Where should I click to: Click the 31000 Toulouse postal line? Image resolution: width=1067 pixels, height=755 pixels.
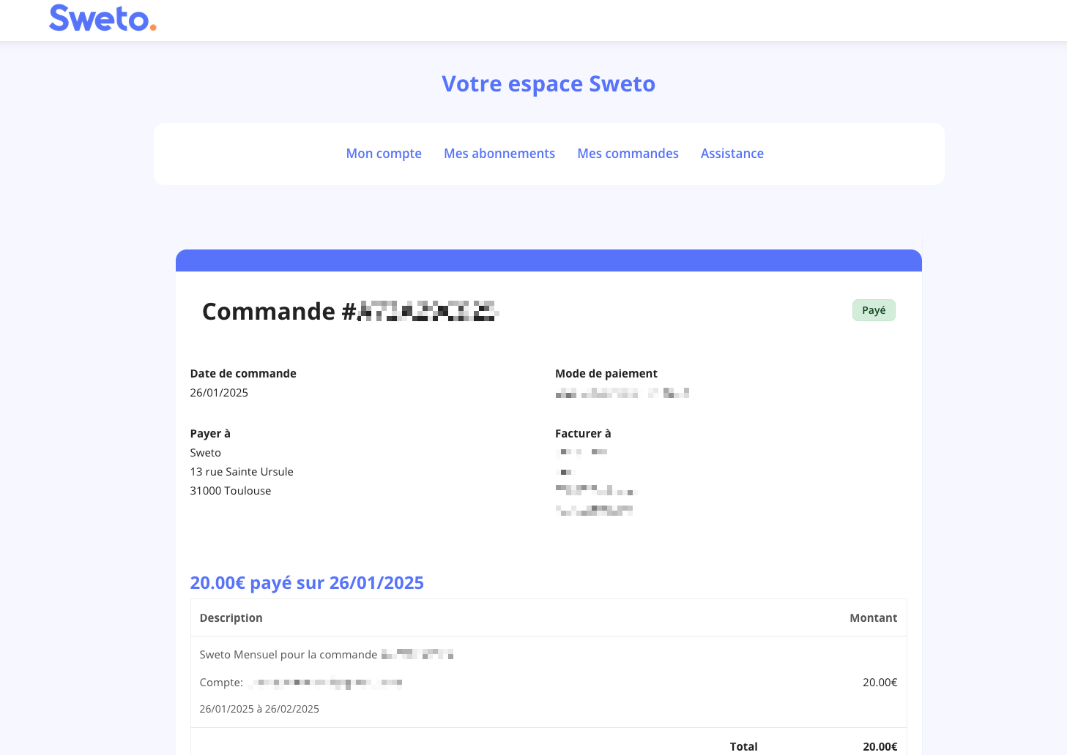click(231, 491)
